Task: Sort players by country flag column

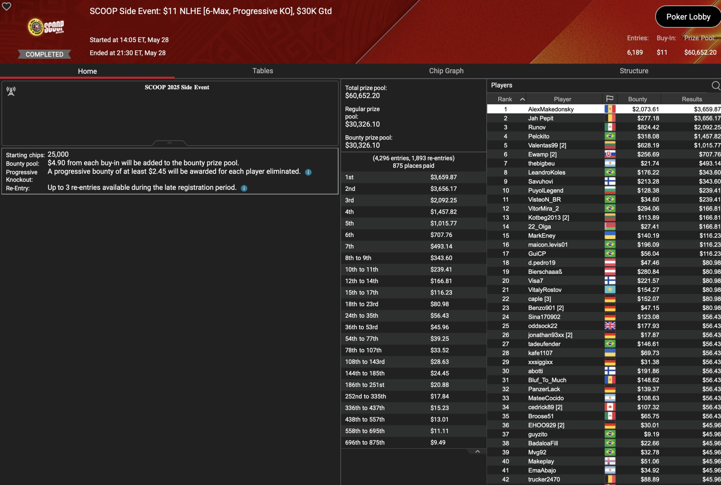Action: (609, 99)
